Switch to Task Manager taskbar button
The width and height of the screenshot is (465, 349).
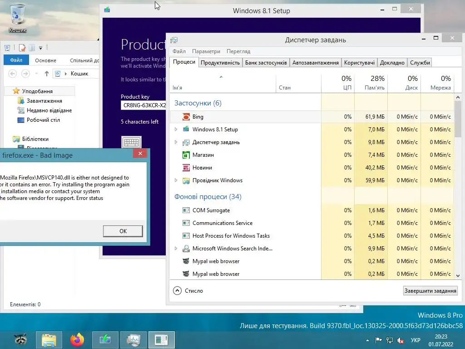(134, 340)
